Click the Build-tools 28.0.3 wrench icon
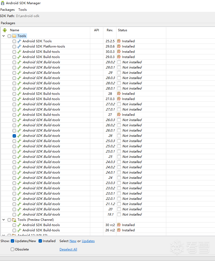 coord(19,78)
